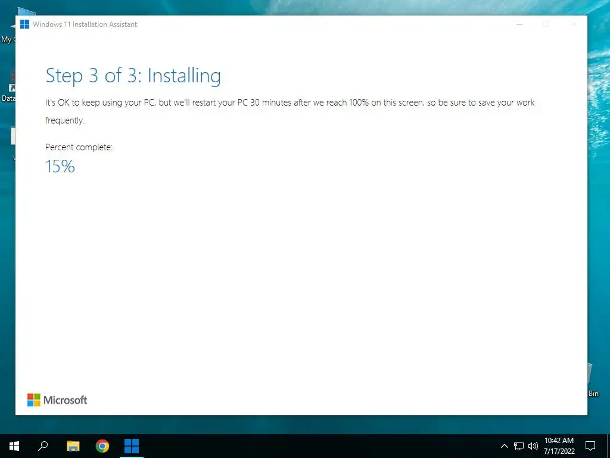Click the 15% percent complete value
This screenshot has height=458, width=610.
pos(60,166)
